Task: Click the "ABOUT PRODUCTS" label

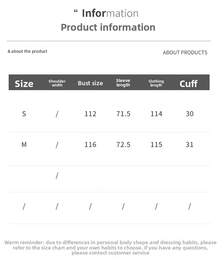Action: tap(185, 52)
